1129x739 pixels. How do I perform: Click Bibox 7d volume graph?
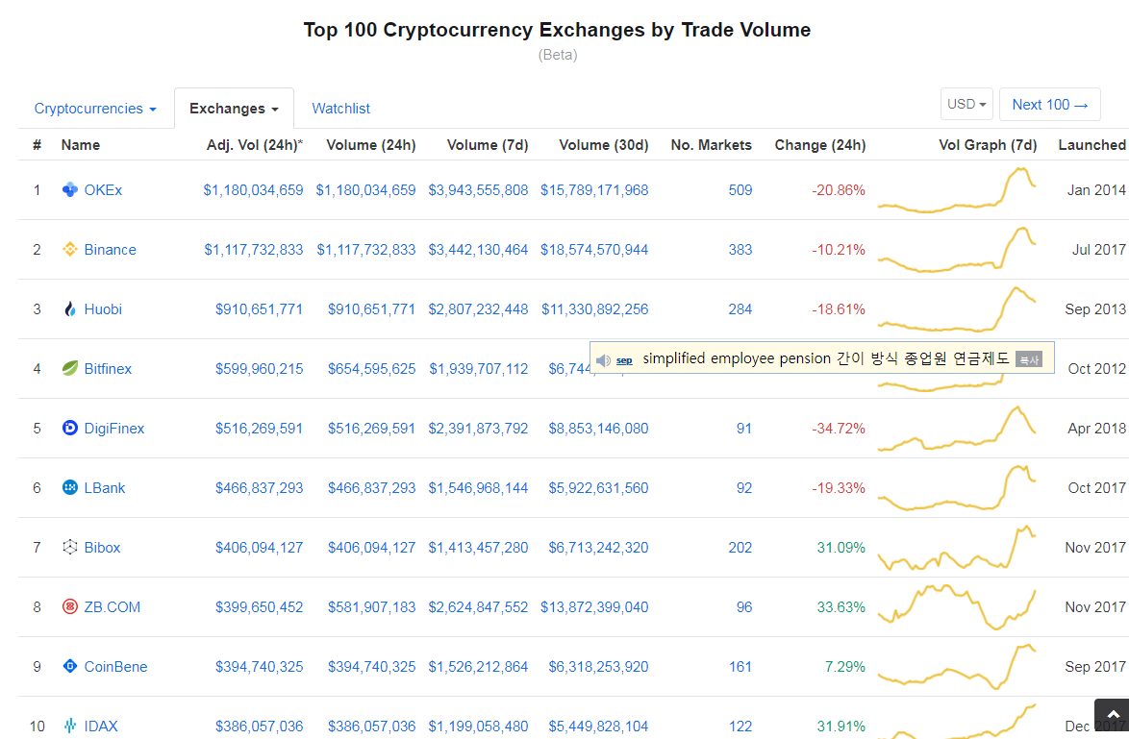[x=957, y=548]
